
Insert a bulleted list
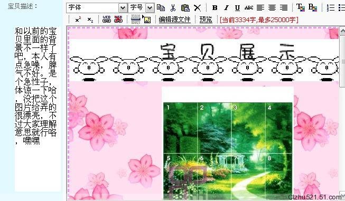(342, 8)
